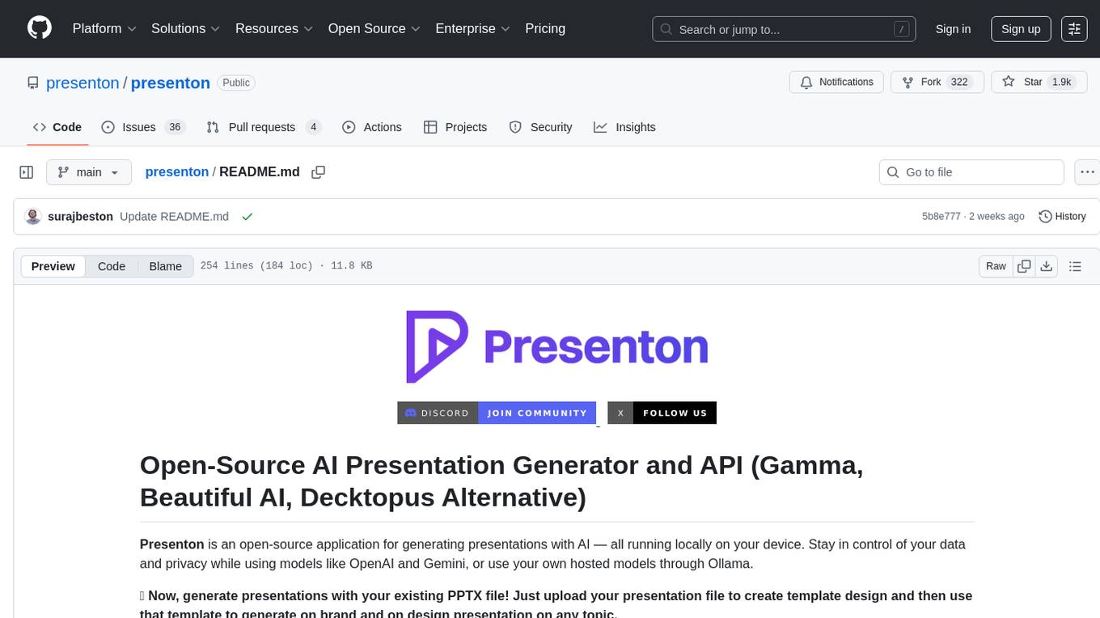The width and height of the screenshot is (1100, 618).
Task: Open the more file actions menu
Action: pyautogui.click(x=1086, y=172)
